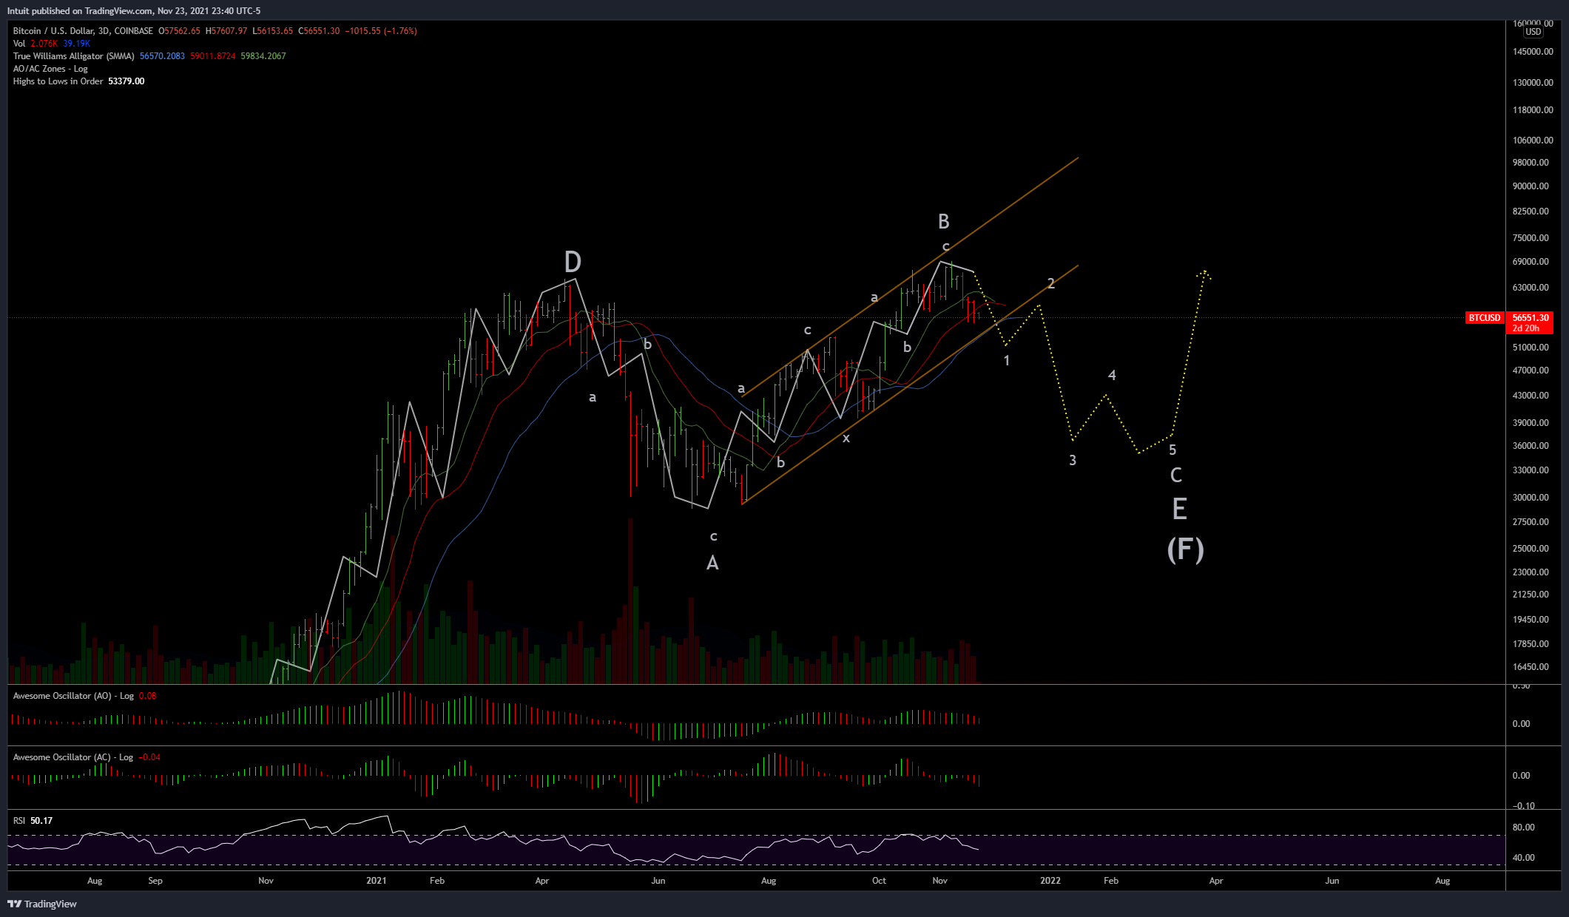Click the RSI 40.00 scale label

1524,858
